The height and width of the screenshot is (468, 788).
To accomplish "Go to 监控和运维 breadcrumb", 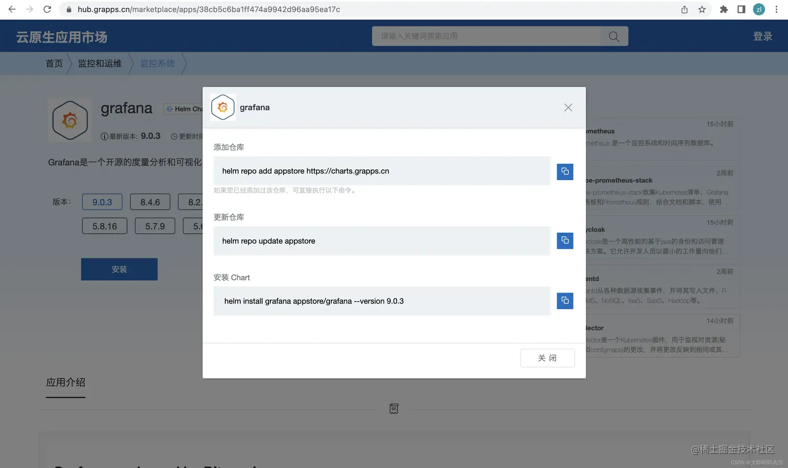I will click(x=100, y=64).
